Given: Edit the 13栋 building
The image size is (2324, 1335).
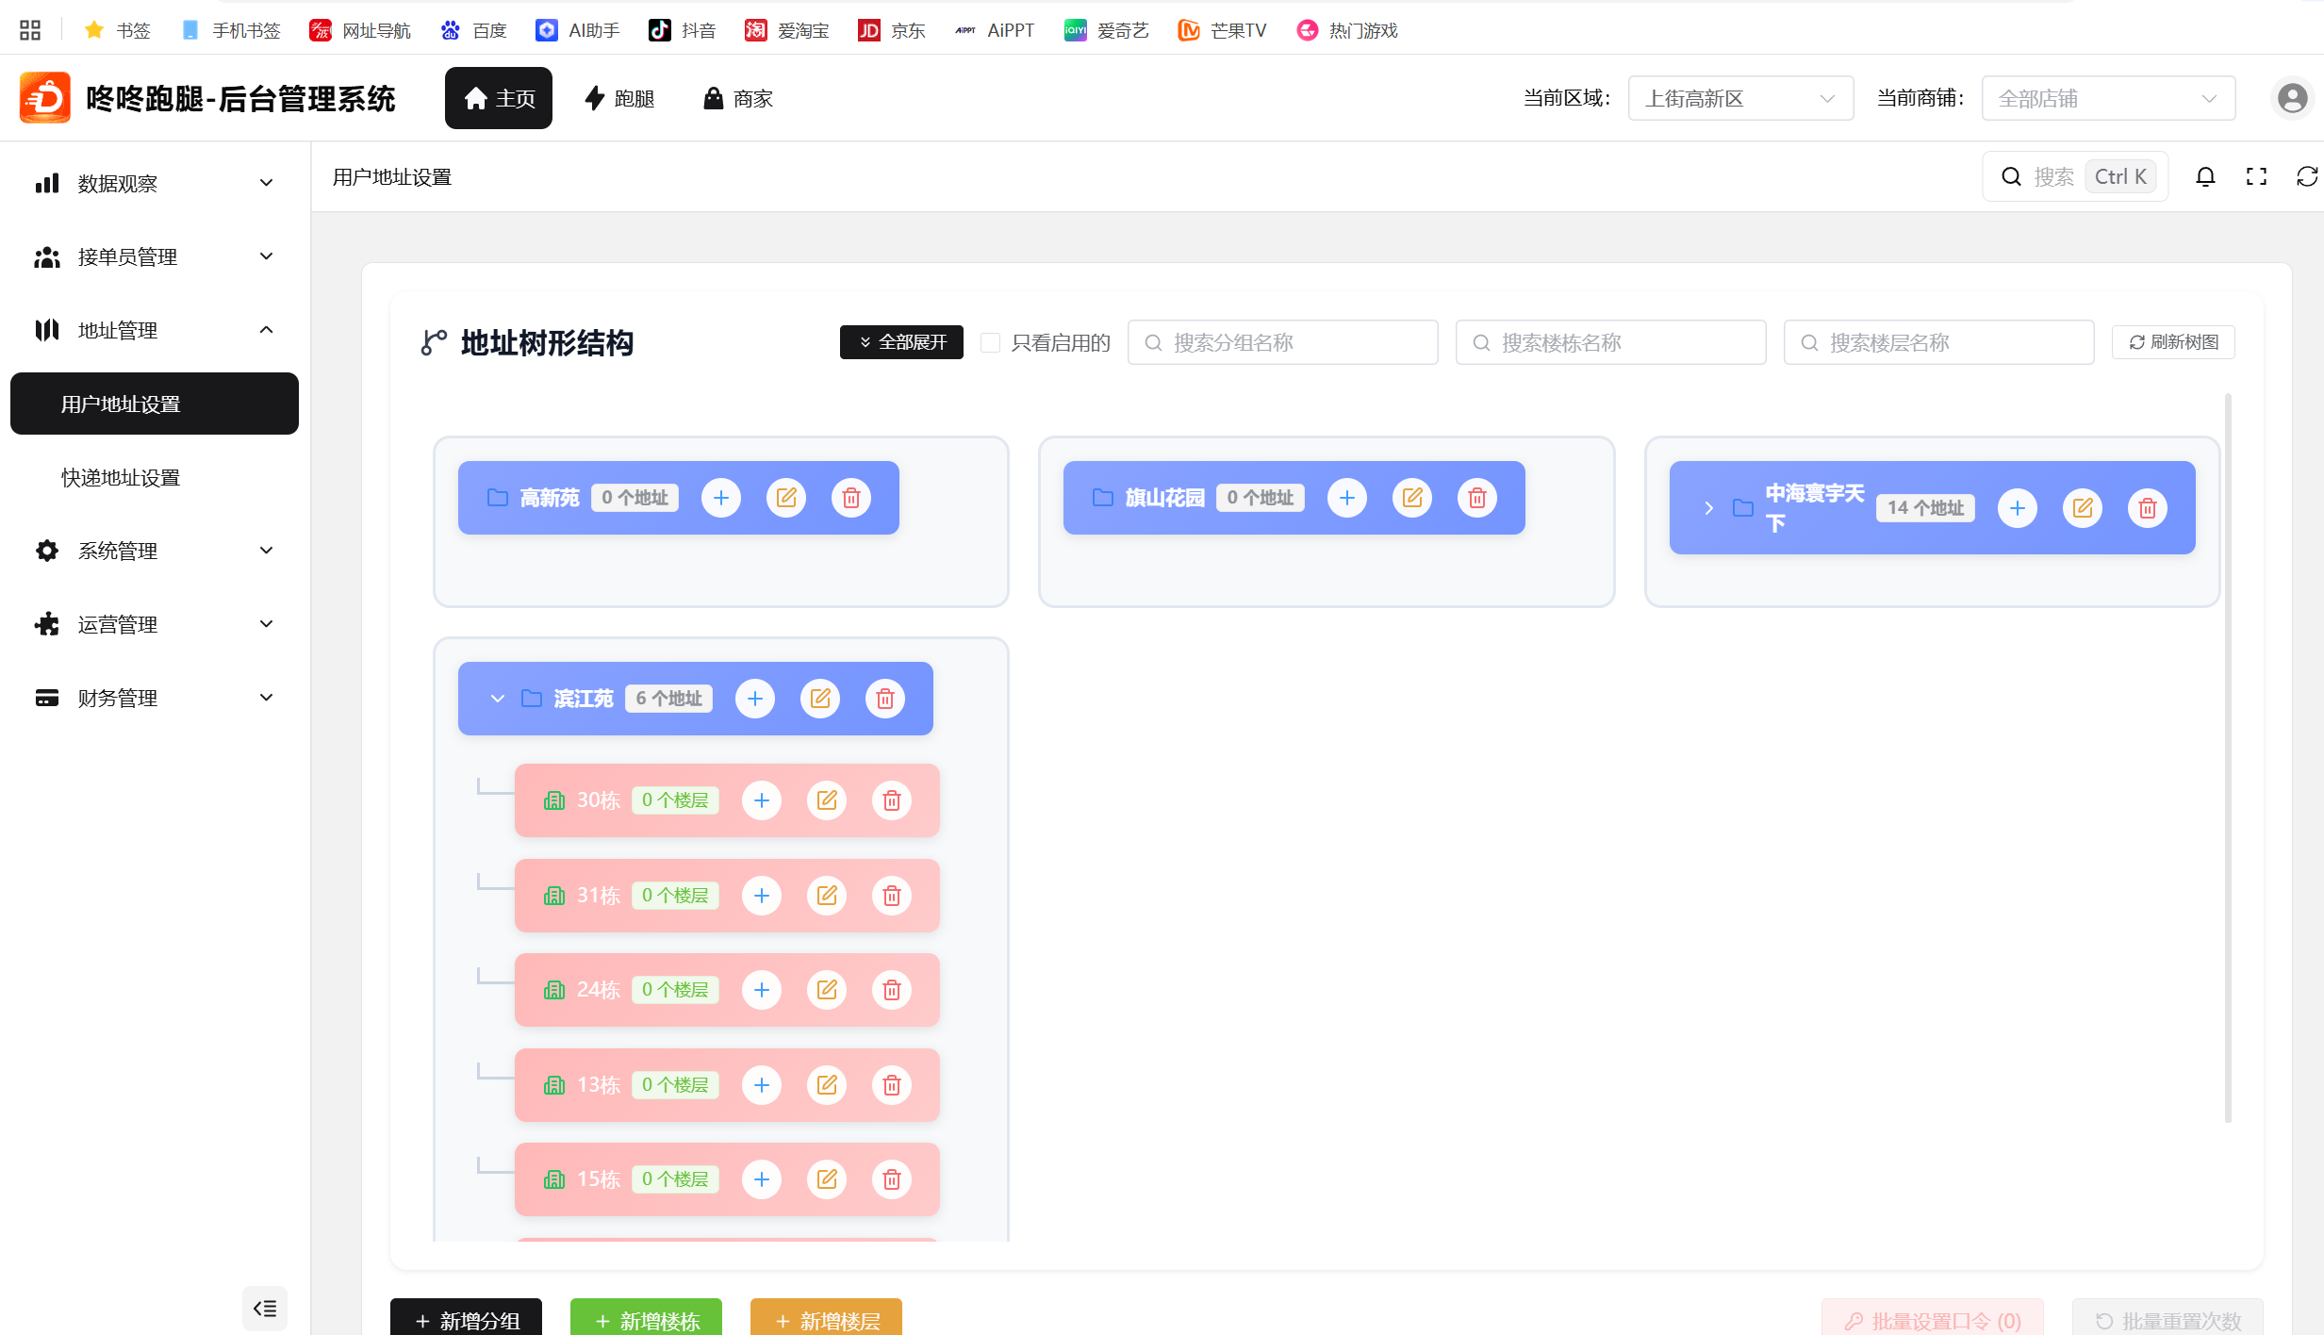Looking at the screenshot, I should pyautogui.click(x=827, y=1085).
